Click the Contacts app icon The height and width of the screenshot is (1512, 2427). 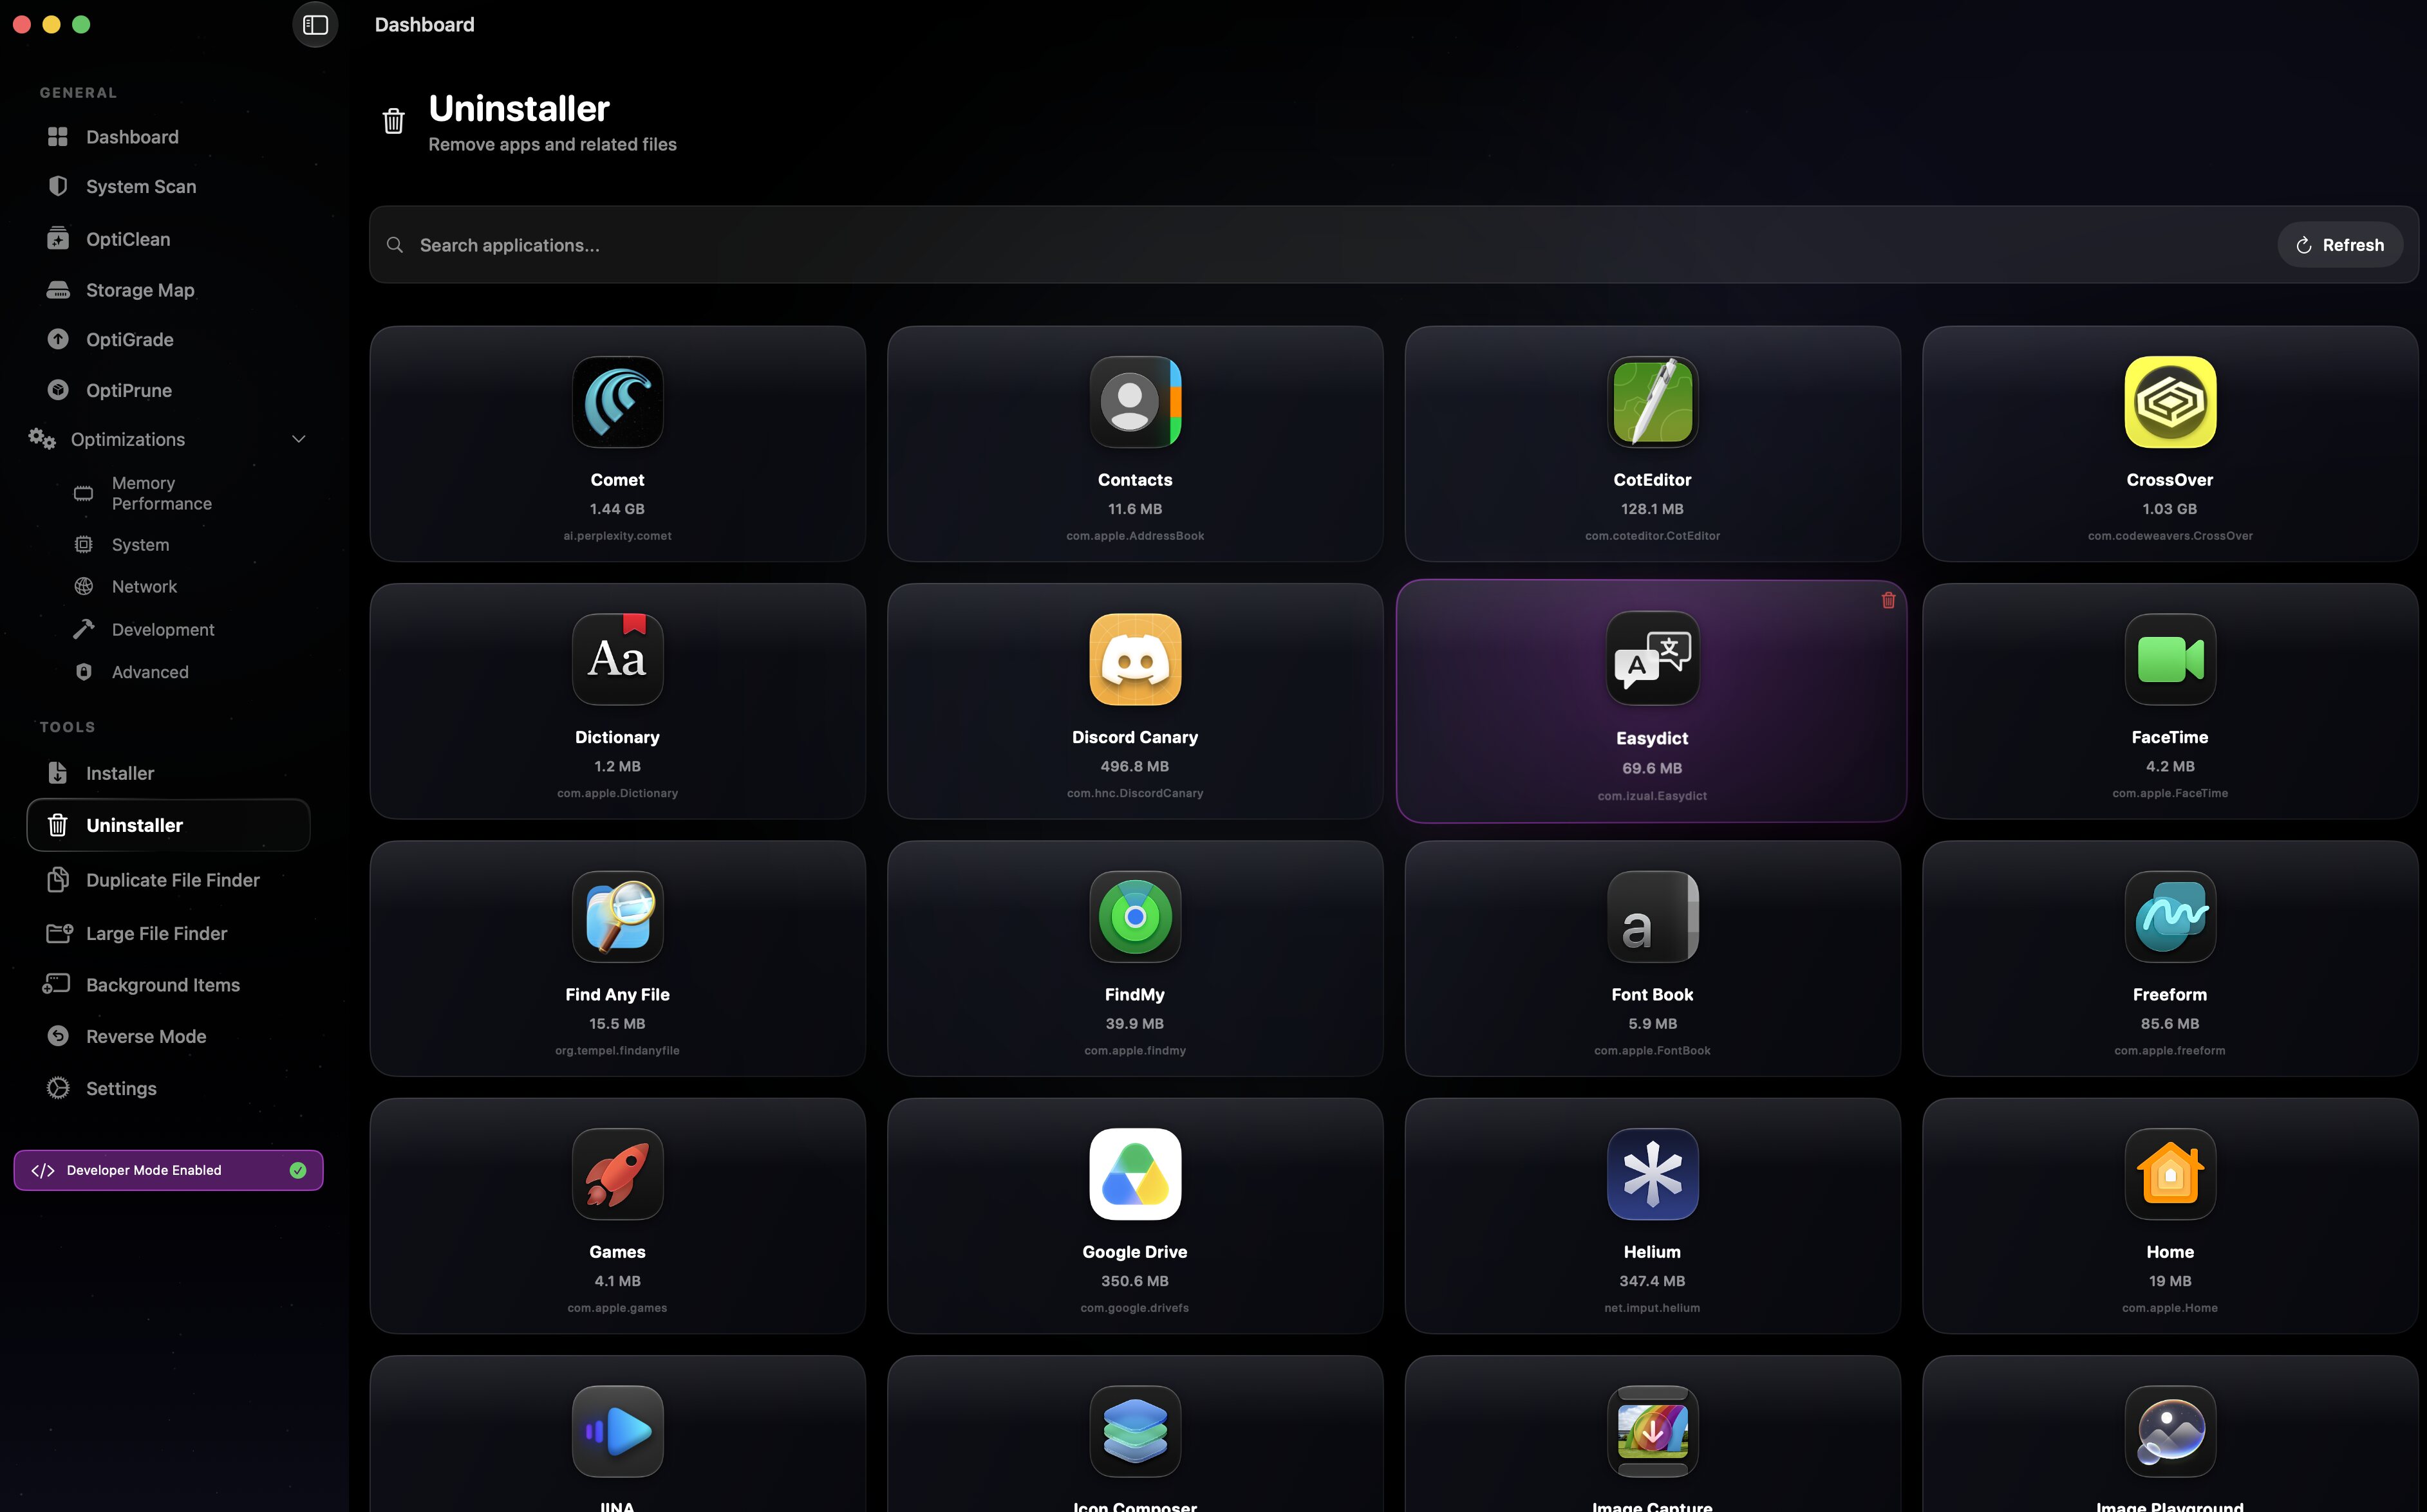pyautogui.click(x=1134, y=402)
